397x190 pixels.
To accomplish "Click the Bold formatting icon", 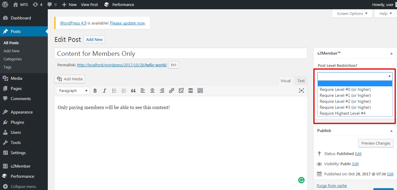I will click(x=95, y=91).
